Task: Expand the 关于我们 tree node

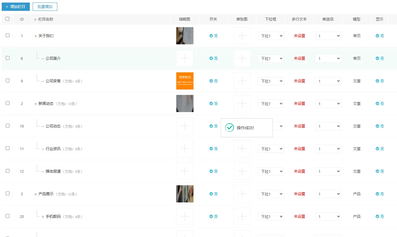Action: pos(36,36)
